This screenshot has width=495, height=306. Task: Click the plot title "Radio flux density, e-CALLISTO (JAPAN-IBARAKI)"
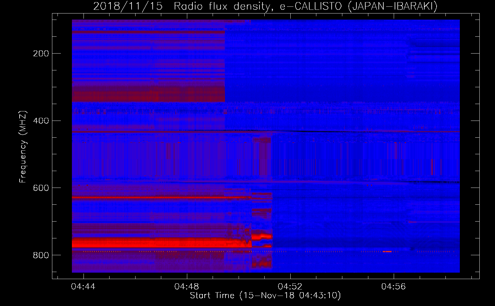pyautogui.click(x=306, y=6)
